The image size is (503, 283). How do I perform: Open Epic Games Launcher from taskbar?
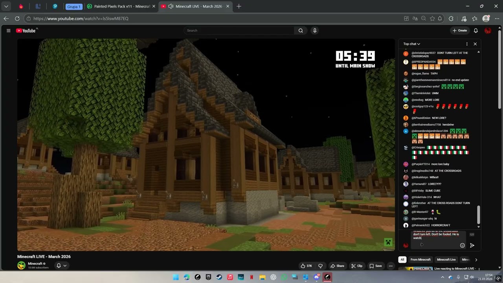(208, 277)
